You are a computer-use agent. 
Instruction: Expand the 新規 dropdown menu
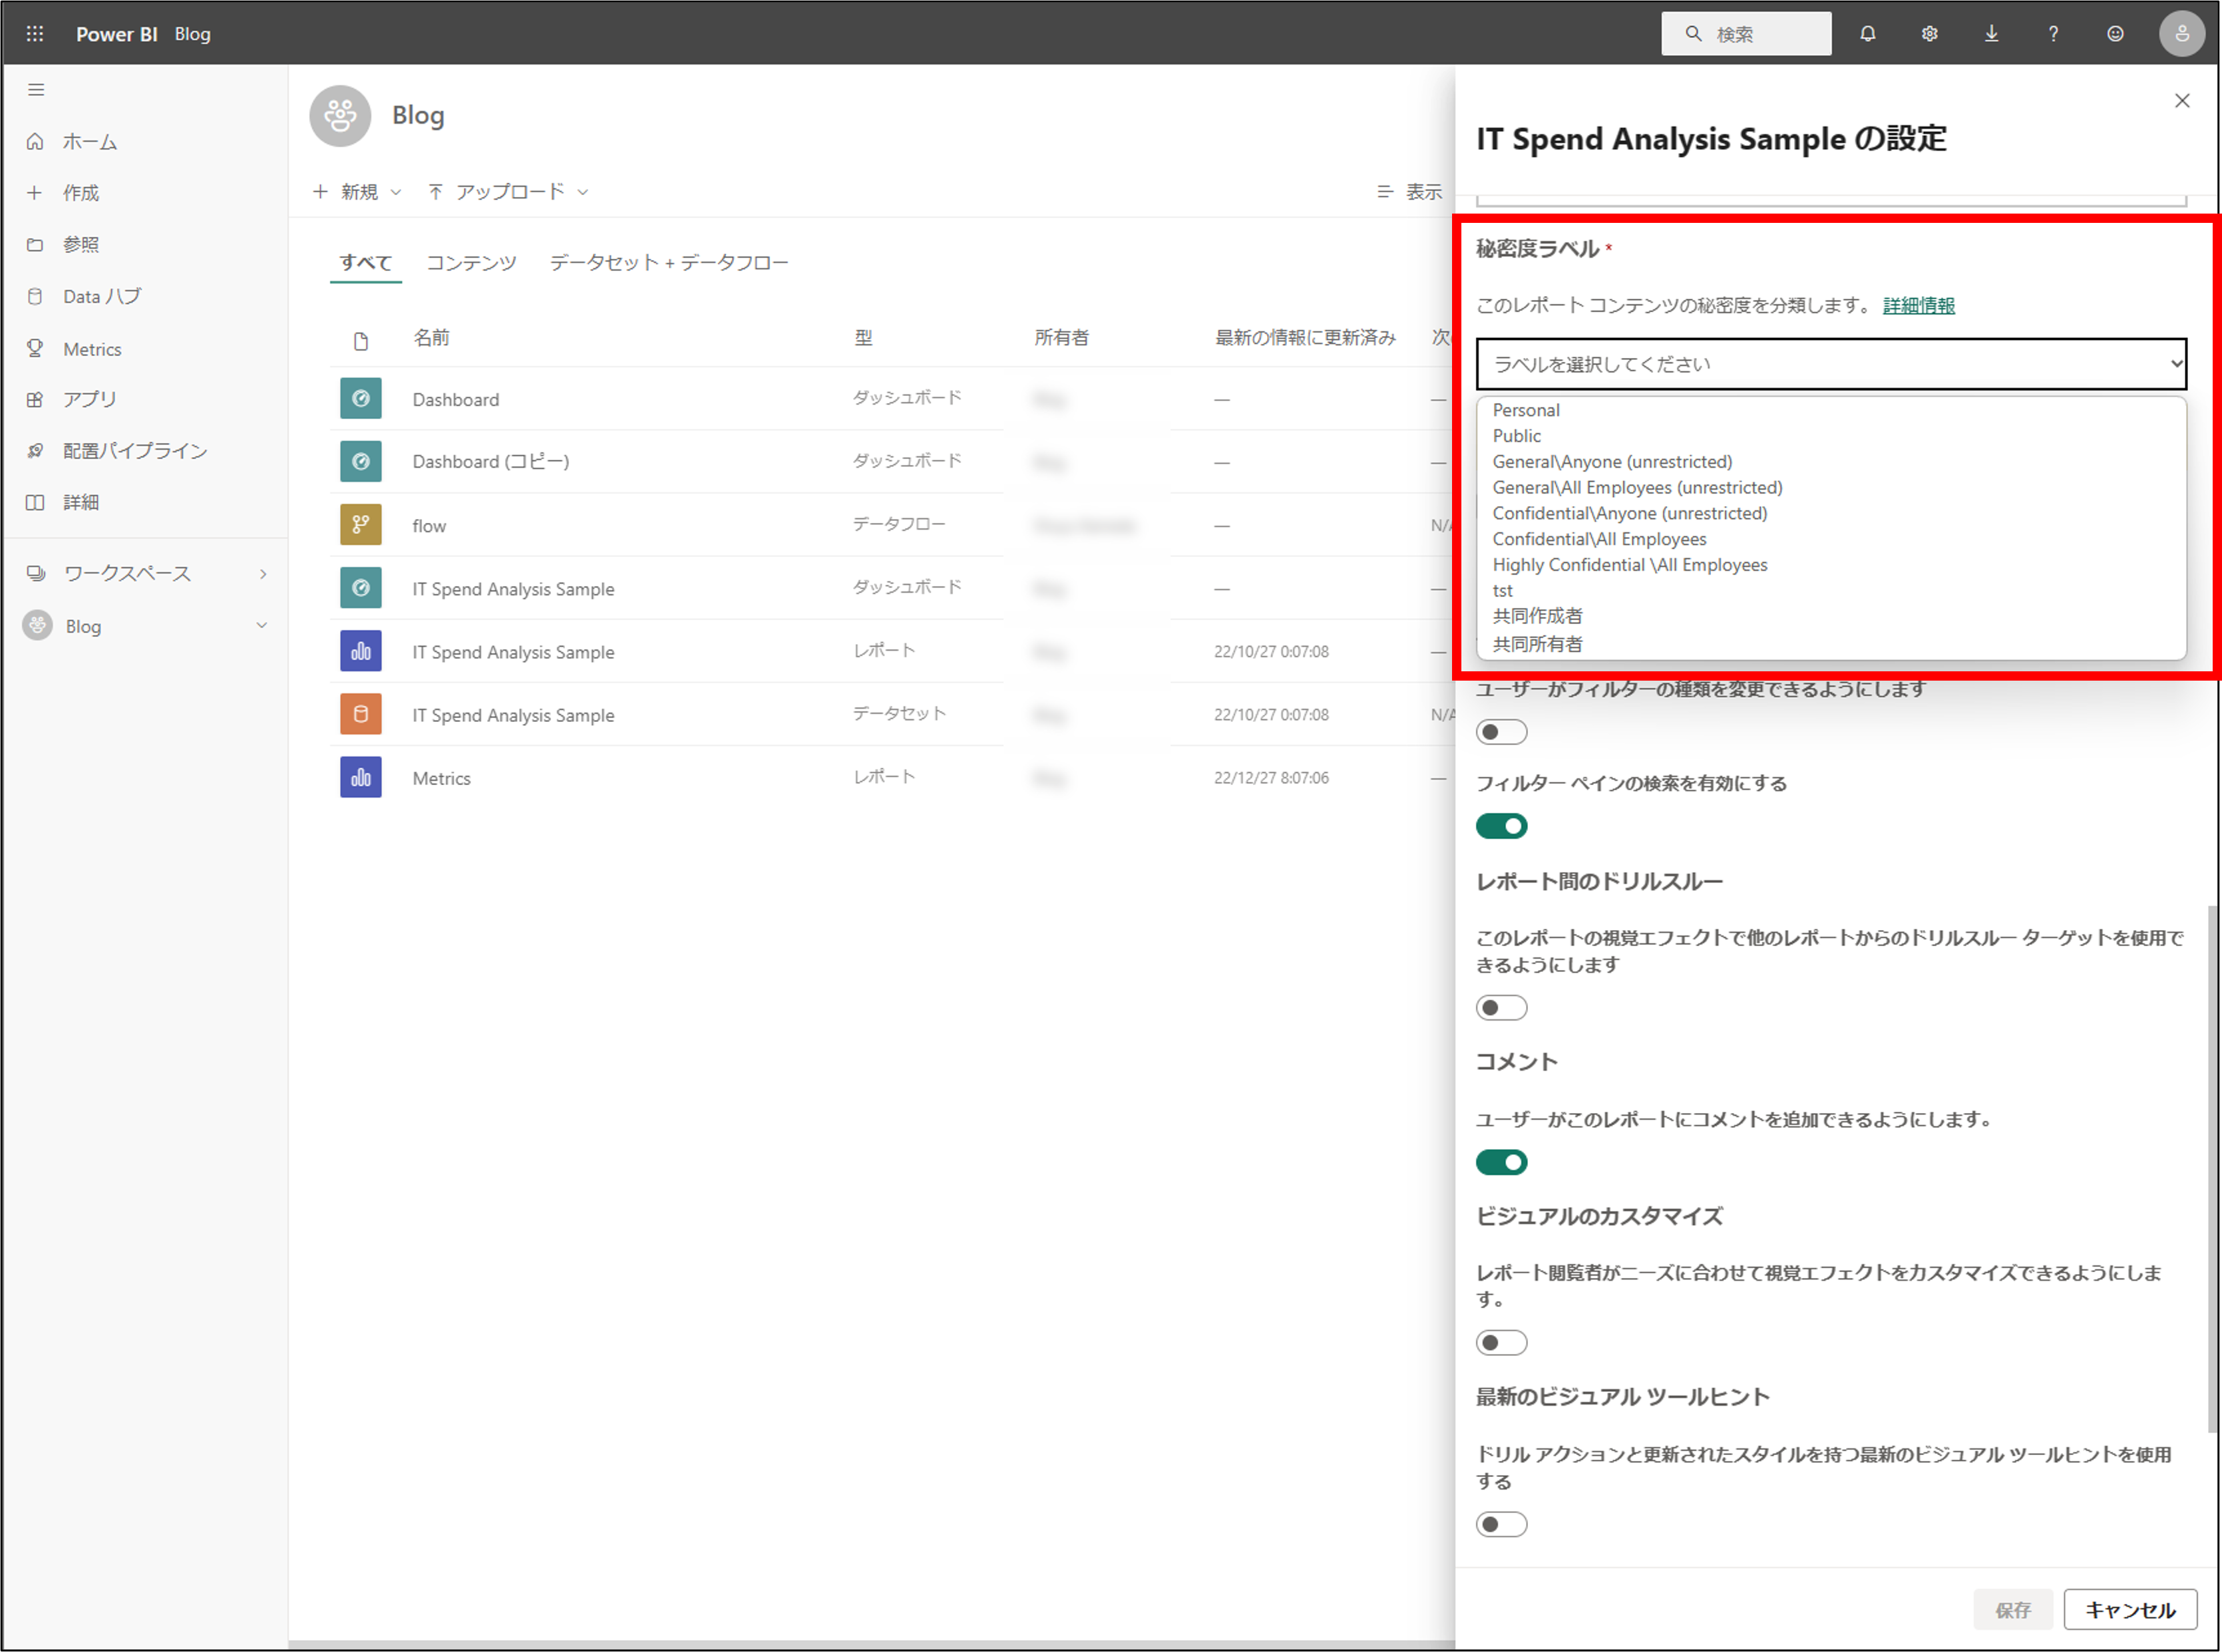(358, 192)
